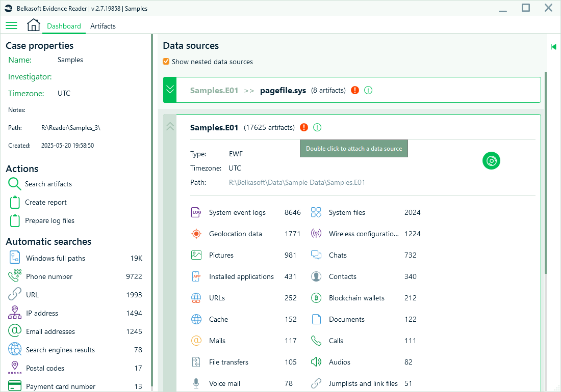The image size is (561, 392).
Task: Expand the pagefile.sys data source card
Action: [170, 90]
